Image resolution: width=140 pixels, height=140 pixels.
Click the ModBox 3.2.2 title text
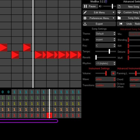98,2
